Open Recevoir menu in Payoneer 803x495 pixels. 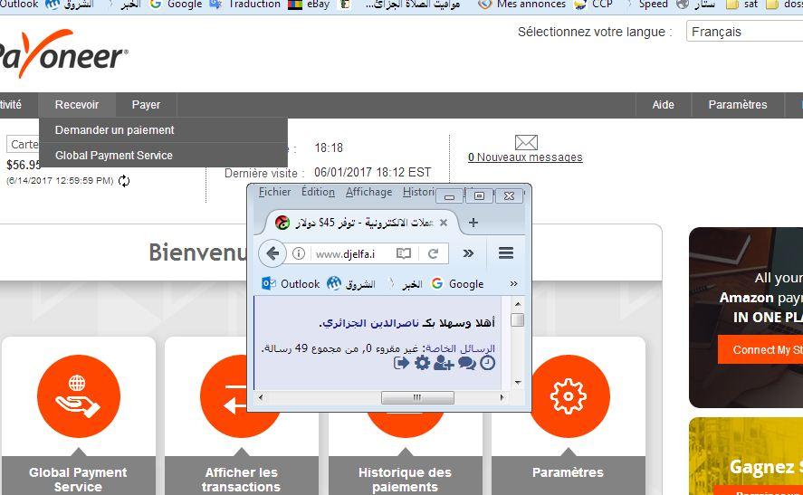pyautogui.click(x=77, y=105)
